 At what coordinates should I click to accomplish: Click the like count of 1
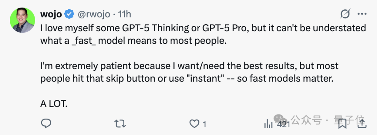pyautogui.click(x=204, y=124)
